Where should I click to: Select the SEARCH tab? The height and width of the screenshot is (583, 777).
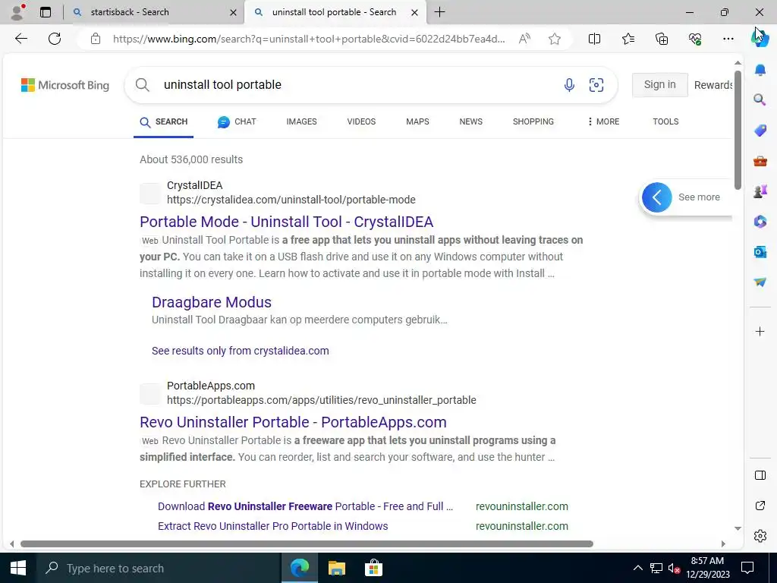164,122
